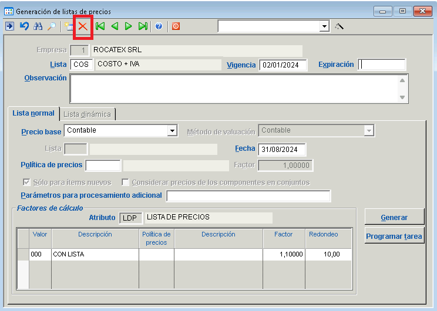Open help with blue question mark icon
The height and width of the screenshot is (311, 437).
pyautogui.click(x=159, y=26)
